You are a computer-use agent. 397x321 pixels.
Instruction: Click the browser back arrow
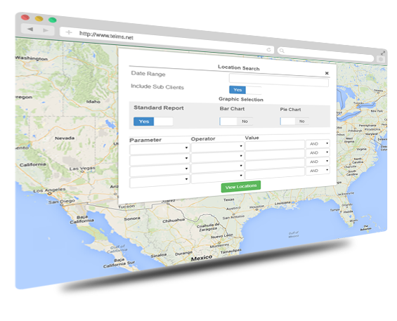[30, 29]
